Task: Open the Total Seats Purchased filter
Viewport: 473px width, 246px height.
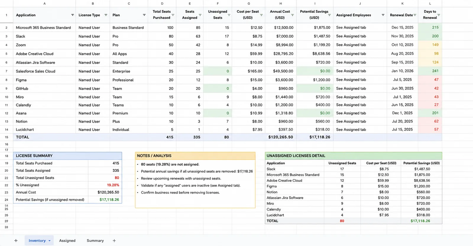Action: coord(173,15)
